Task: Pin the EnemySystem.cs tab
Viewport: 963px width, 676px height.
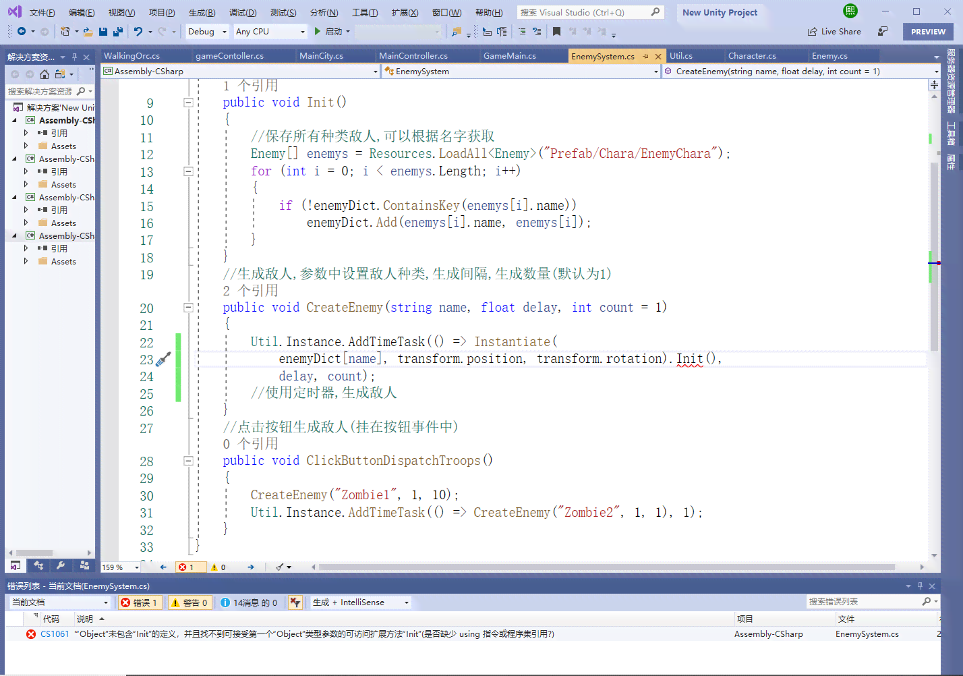Action: click(646, 56)
